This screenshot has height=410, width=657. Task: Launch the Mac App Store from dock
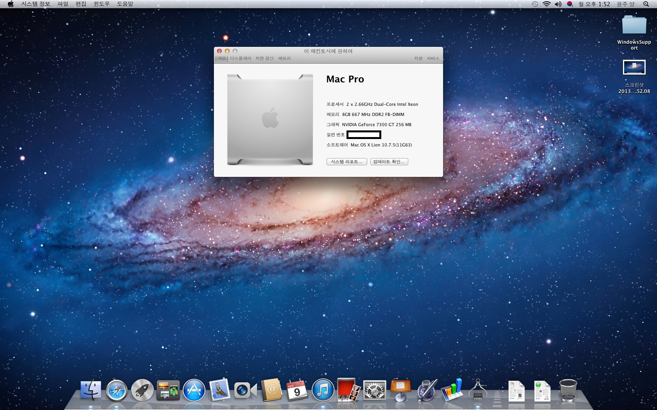(194, 390)
